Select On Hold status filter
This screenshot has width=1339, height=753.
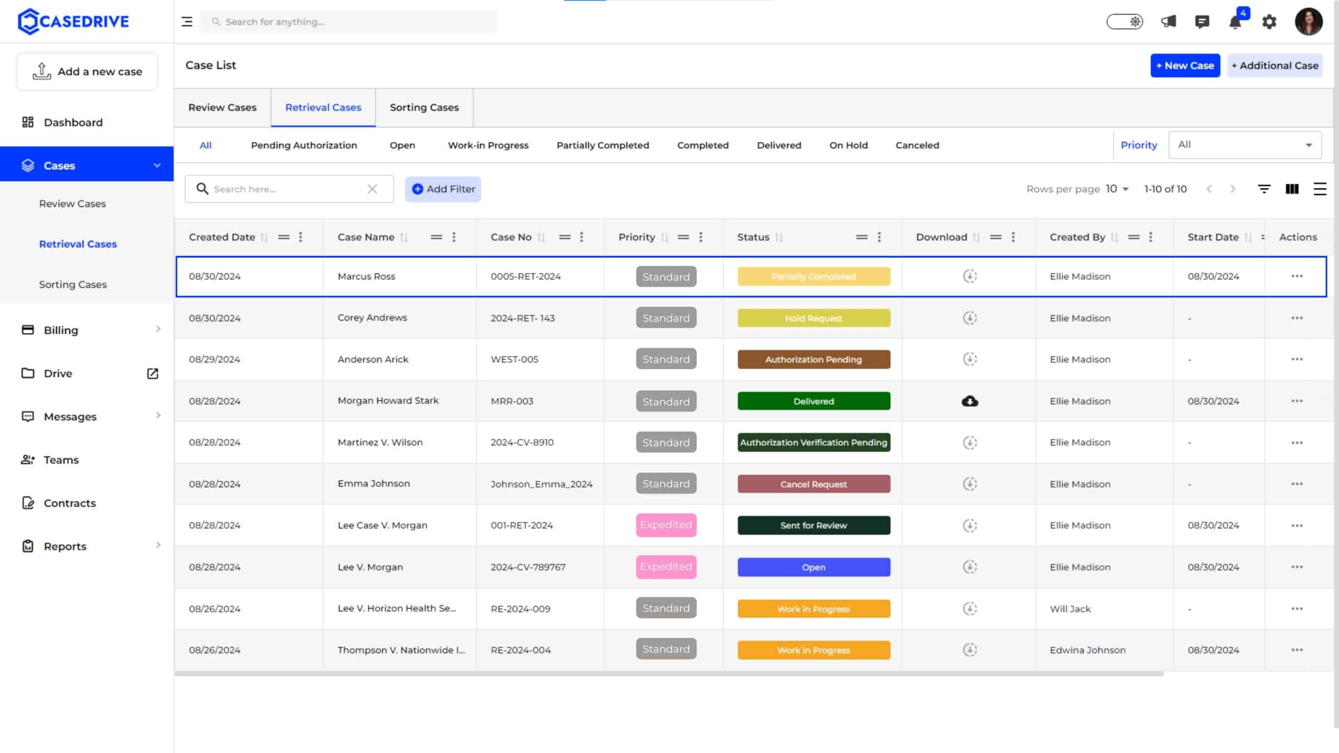point(848,145)
